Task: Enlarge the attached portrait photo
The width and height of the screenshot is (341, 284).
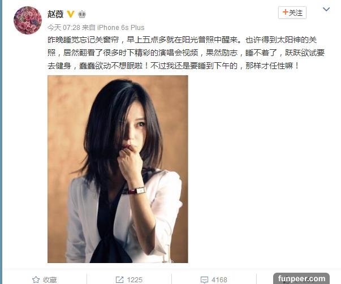Action: [x=118, y=169]
